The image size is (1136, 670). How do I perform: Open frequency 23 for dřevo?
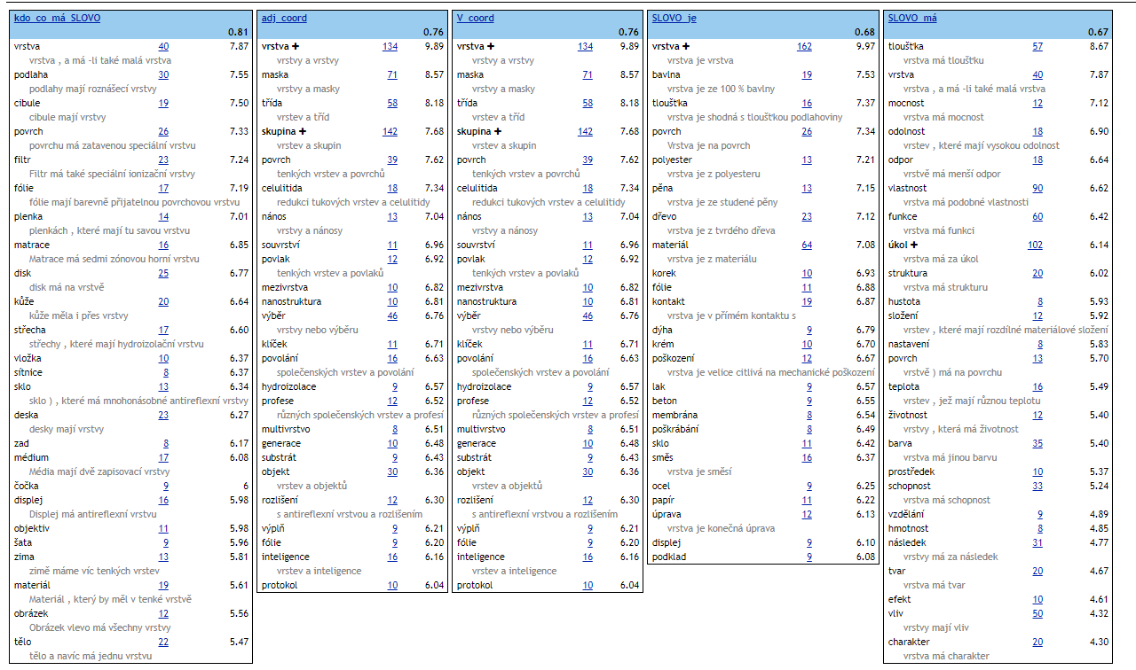click(x=807, y=216)
